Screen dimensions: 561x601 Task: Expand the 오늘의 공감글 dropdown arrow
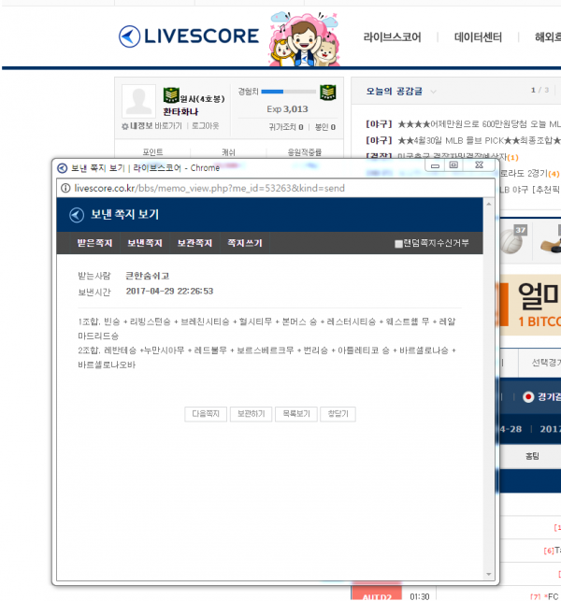(x=433, y=92)
